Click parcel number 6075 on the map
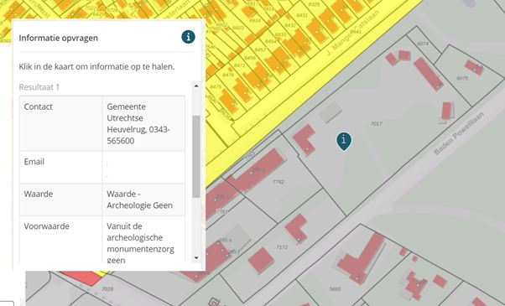This screenshot has height=306, width=505. (x=462, y=78)
